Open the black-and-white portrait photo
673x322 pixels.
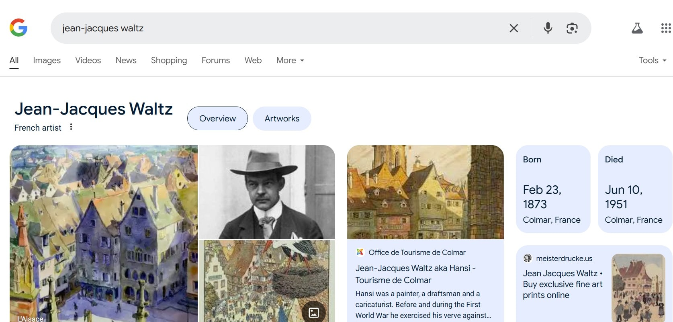(267, 192)
